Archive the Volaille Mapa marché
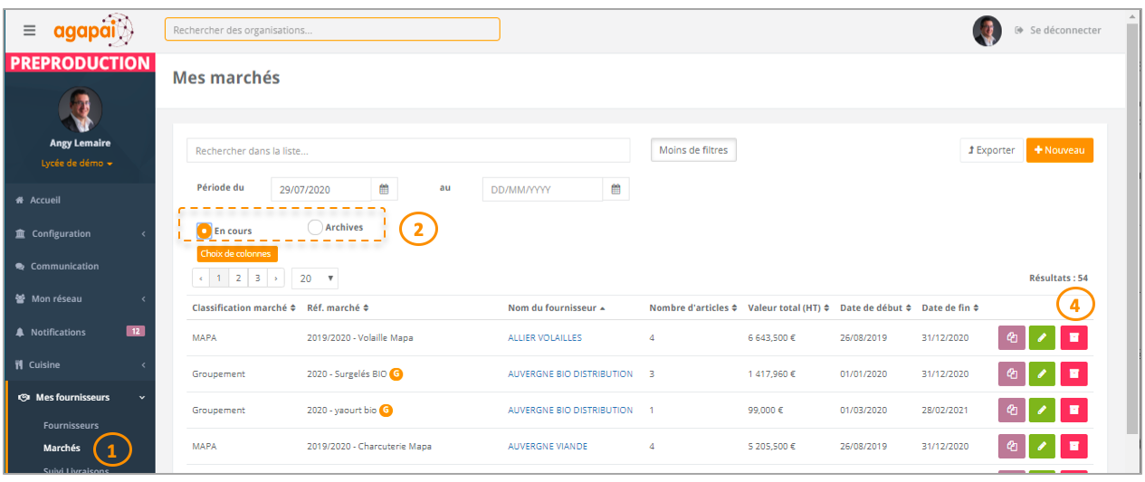Viewport: 1145px width, 482px height. point(1073,337)
